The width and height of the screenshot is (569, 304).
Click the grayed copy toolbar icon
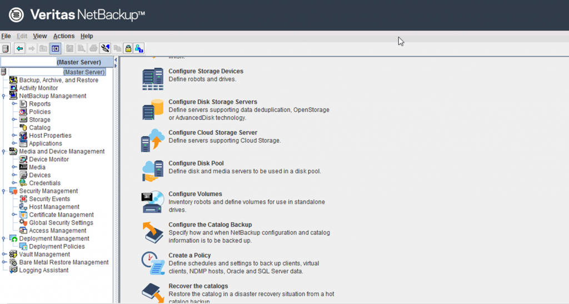tap(117, 48)
